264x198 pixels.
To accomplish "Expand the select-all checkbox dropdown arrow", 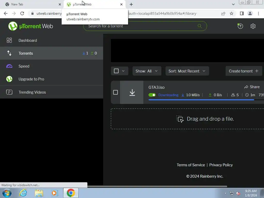I will point(123,71).
